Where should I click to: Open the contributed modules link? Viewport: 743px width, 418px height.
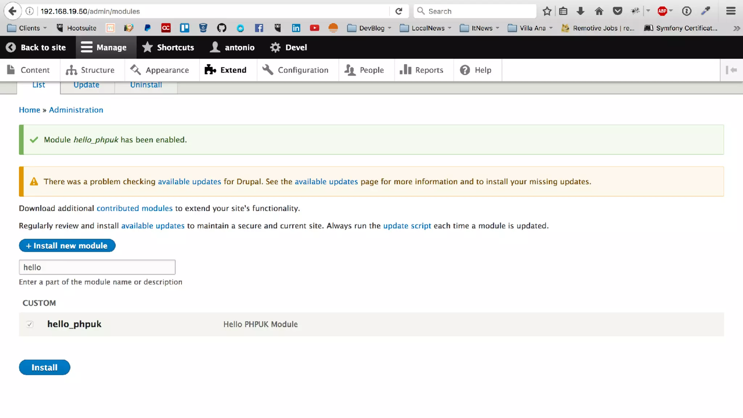pyautogui.click(x=134, y=208)
